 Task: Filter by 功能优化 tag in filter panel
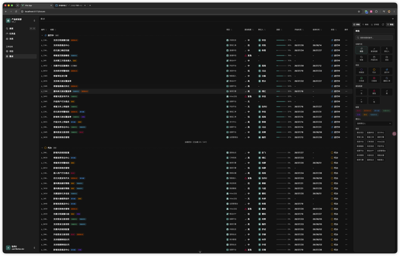[386, 111]
